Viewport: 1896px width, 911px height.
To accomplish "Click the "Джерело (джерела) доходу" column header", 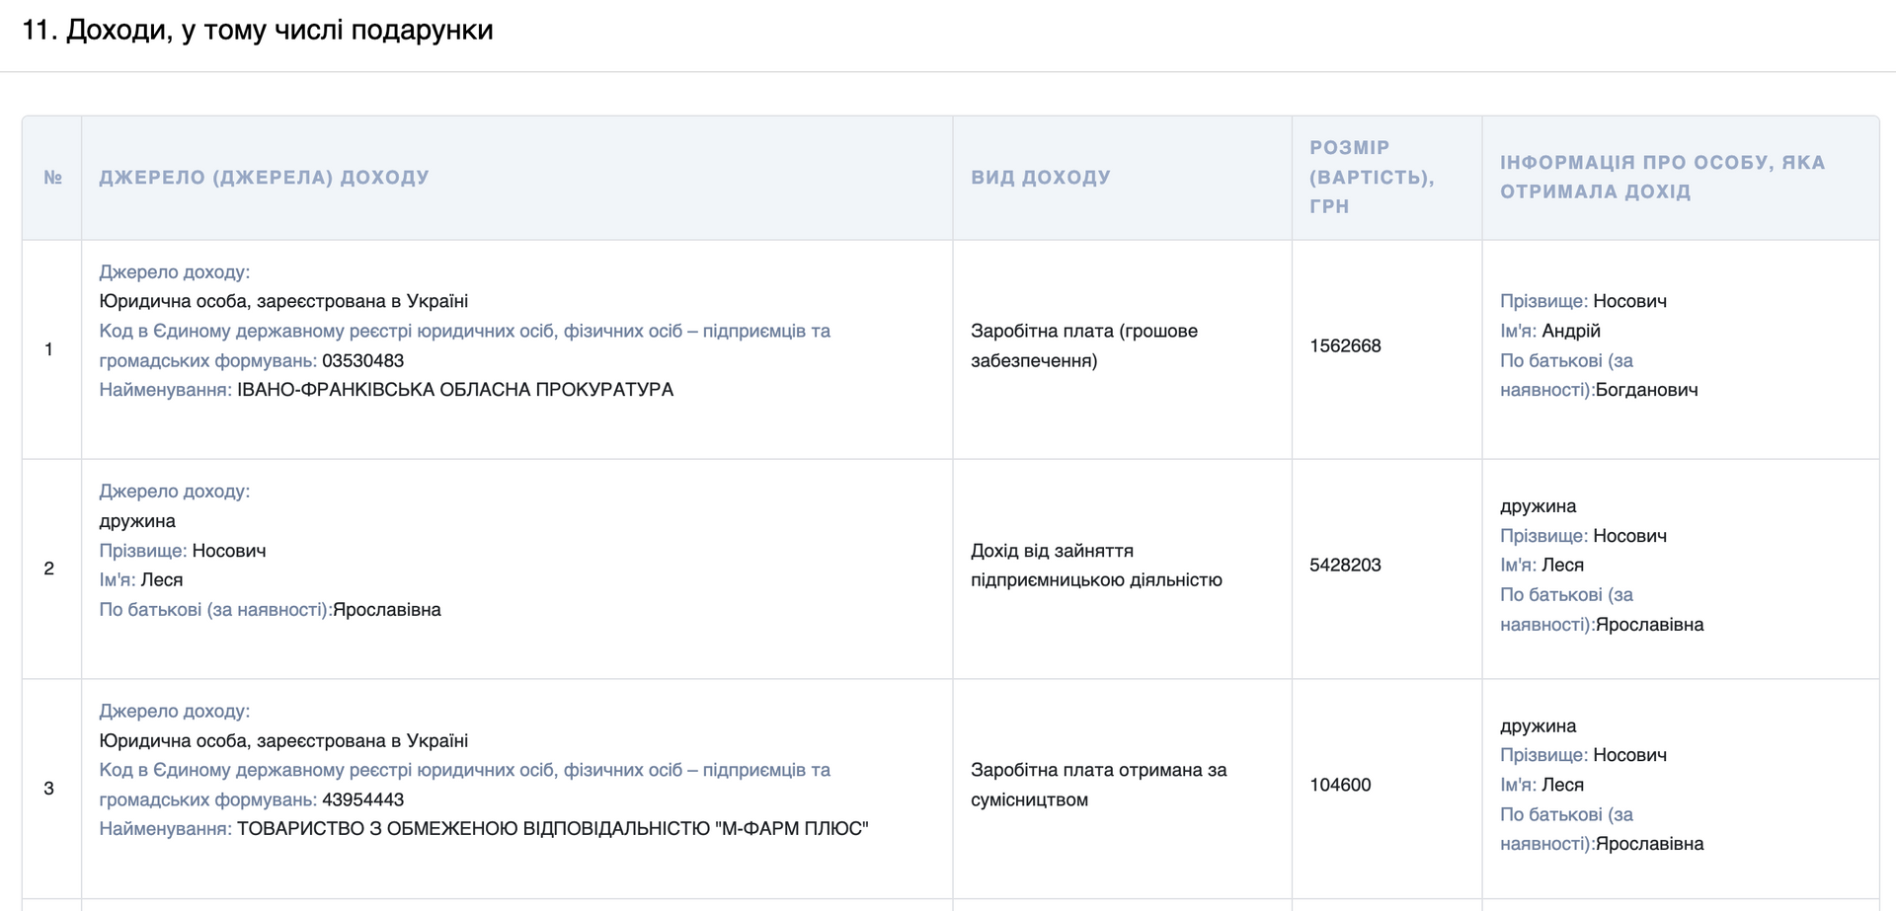I will tap(264, 178).
